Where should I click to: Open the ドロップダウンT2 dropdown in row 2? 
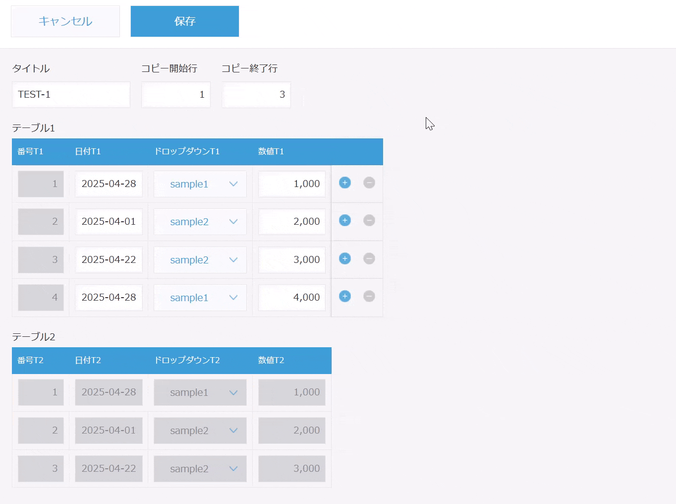point(200,431)
